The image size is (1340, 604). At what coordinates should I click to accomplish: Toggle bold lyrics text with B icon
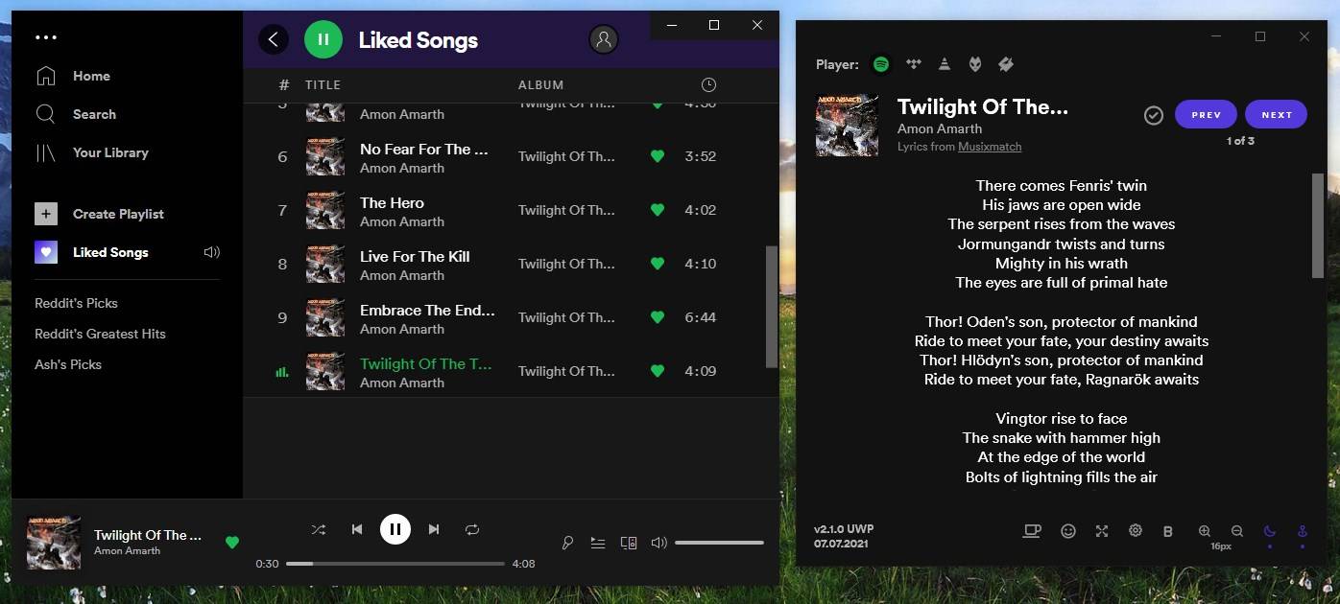[x=1168, y=531]
